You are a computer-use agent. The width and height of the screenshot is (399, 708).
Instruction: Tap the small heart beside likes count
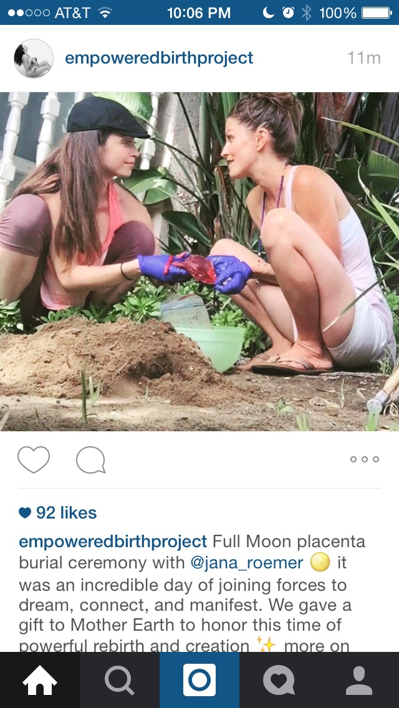(25, 513)
